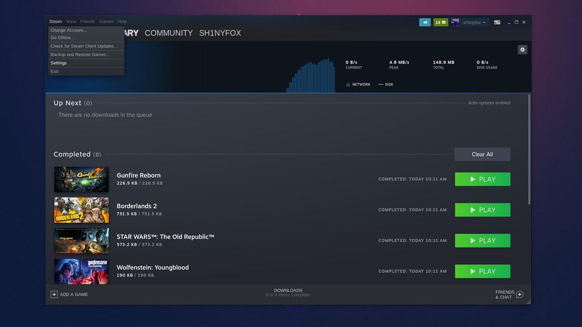The width and height of the screenshot is (582, 327).
Task: Click the network activity bar graph
Action: pyautogui.click(x=310, y=76)
